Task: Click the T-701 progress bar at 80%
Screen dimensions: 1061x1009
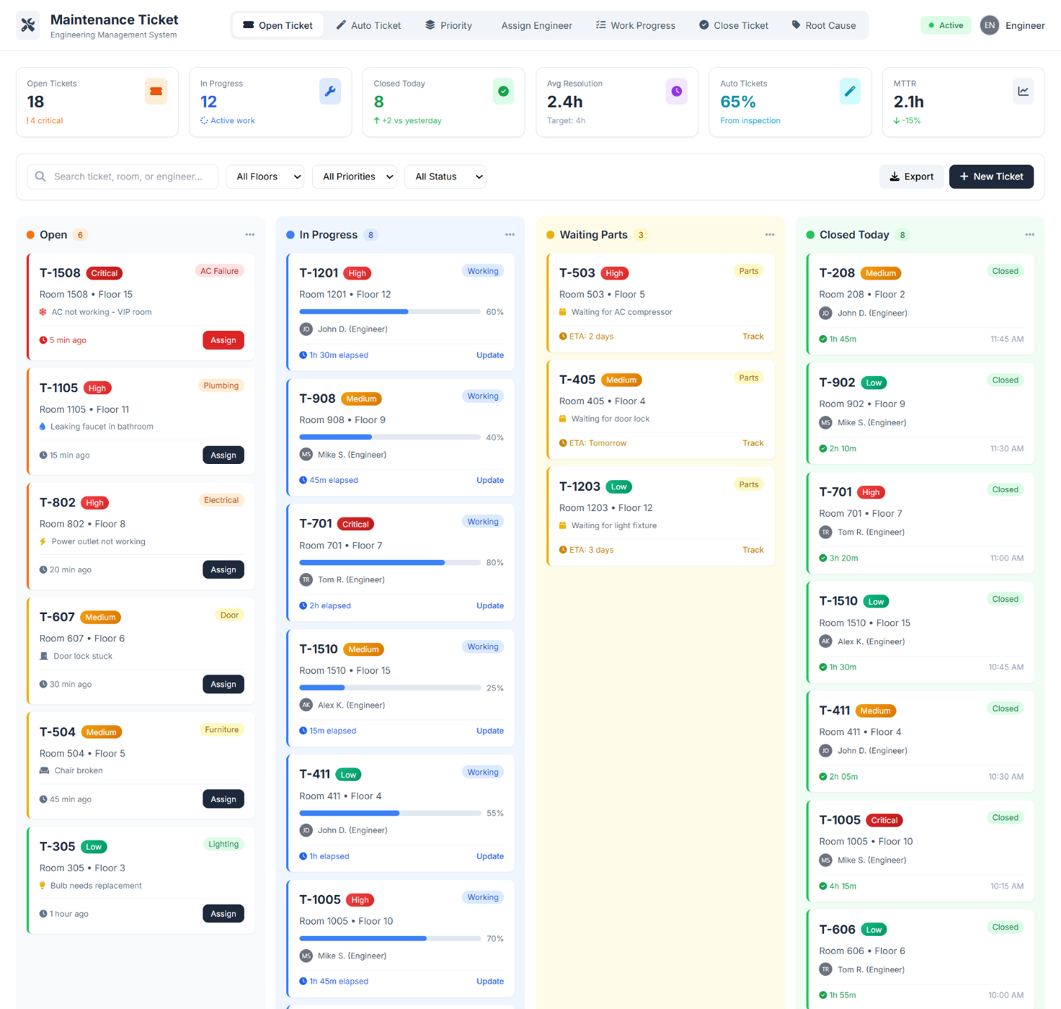Action: point(390,563)
